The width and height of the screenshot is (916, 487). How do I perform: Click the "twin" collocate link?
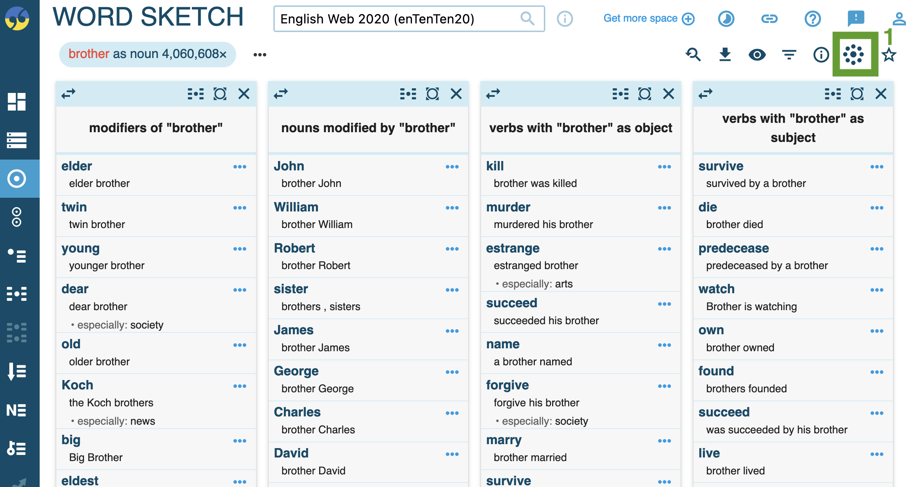tap(74, 207)
